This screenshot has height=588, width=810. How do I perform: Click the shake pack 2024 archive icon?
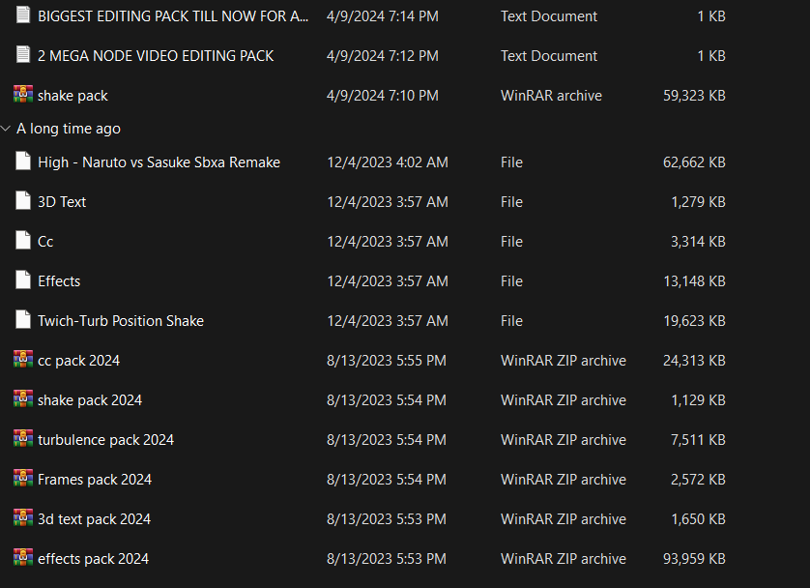point(23,399)
